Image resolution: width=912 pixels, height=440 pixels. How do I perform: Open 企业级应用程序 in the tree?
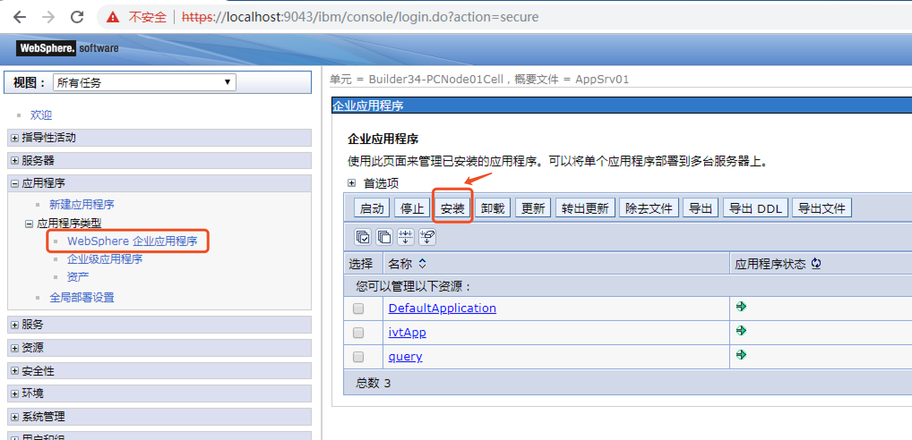[x=105, y=259]
